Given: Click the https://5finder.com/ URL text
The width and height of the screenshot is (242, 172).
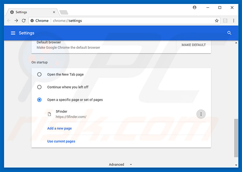Looking at the screenshot, I should [71, 117].
